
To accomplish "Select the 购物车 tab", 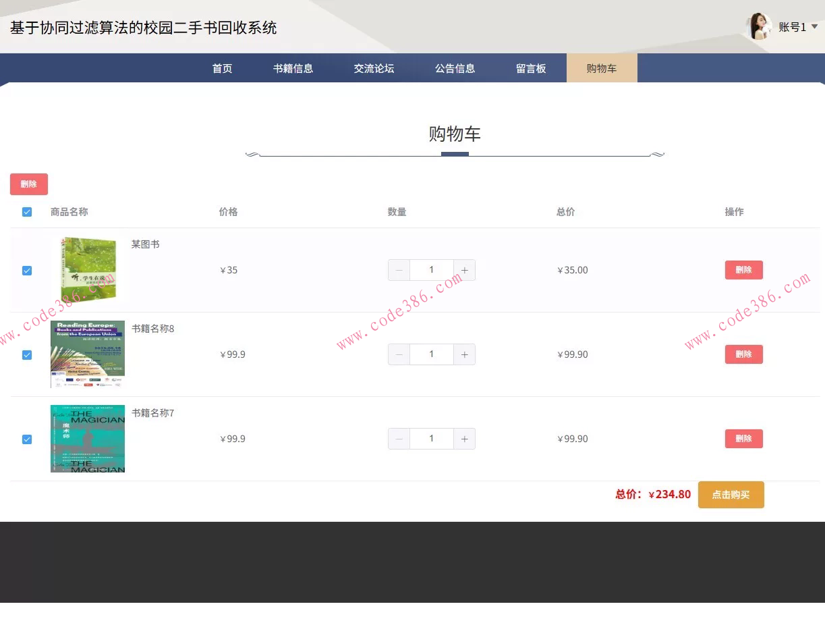I will click(602, 68).
